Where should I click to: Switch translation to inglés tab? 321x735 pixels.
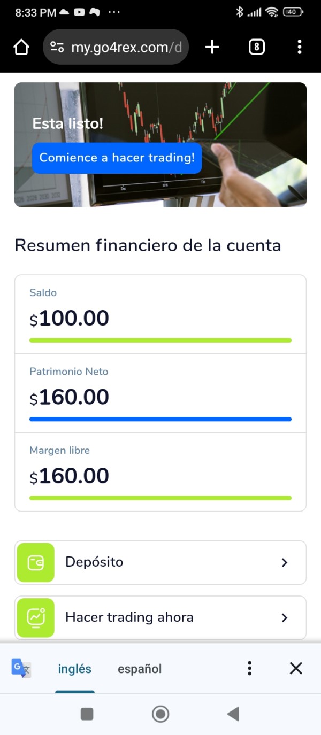pos(74,669)
